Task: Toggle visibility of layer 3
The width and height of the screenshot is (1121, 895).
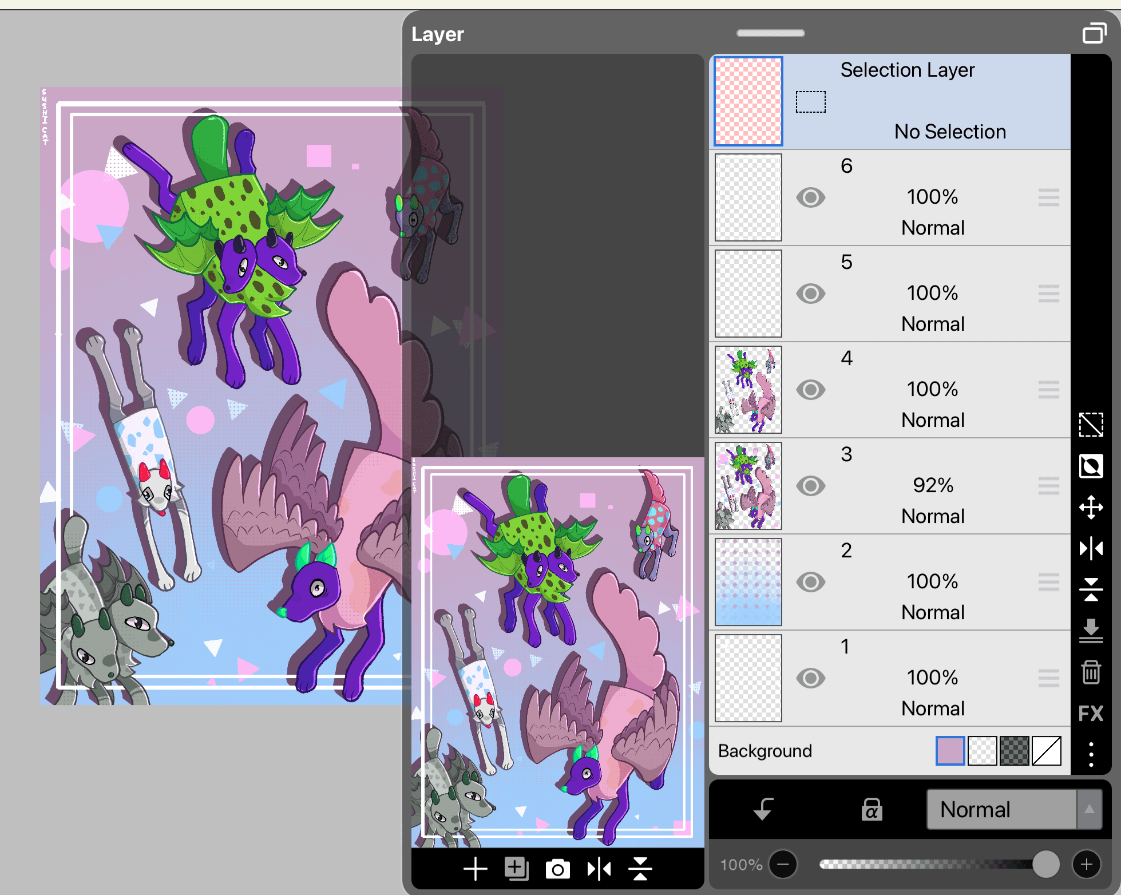Action: coord(810,486)
